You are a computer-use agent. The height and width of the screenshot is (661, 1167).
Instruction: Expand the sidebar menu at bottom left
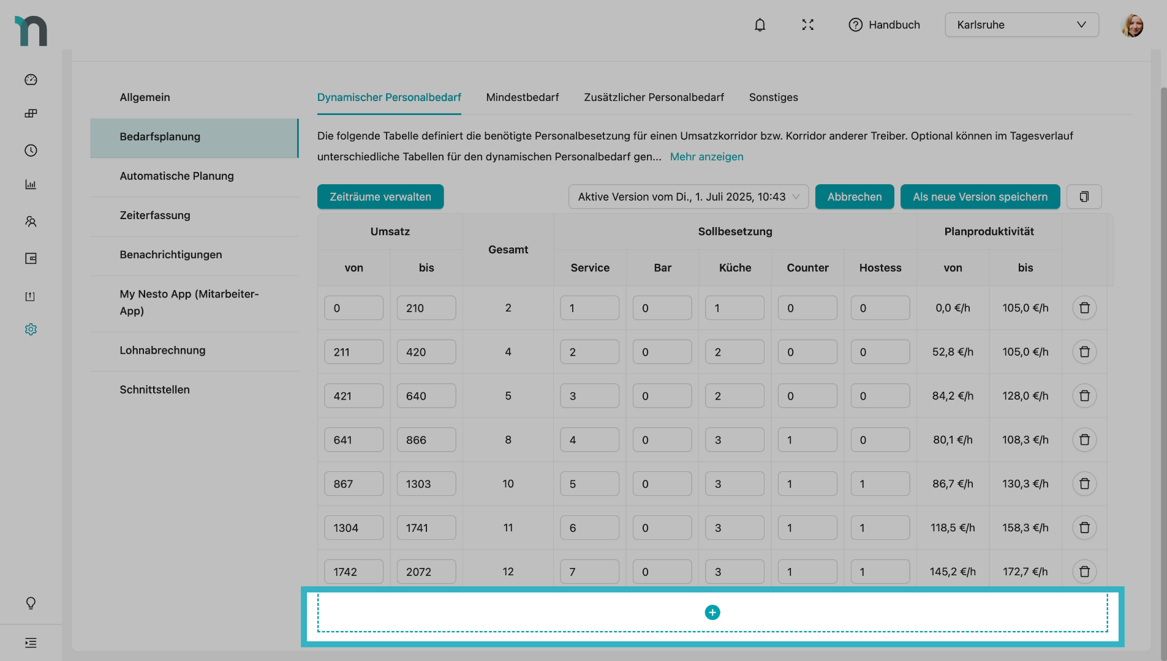point(31,643)
